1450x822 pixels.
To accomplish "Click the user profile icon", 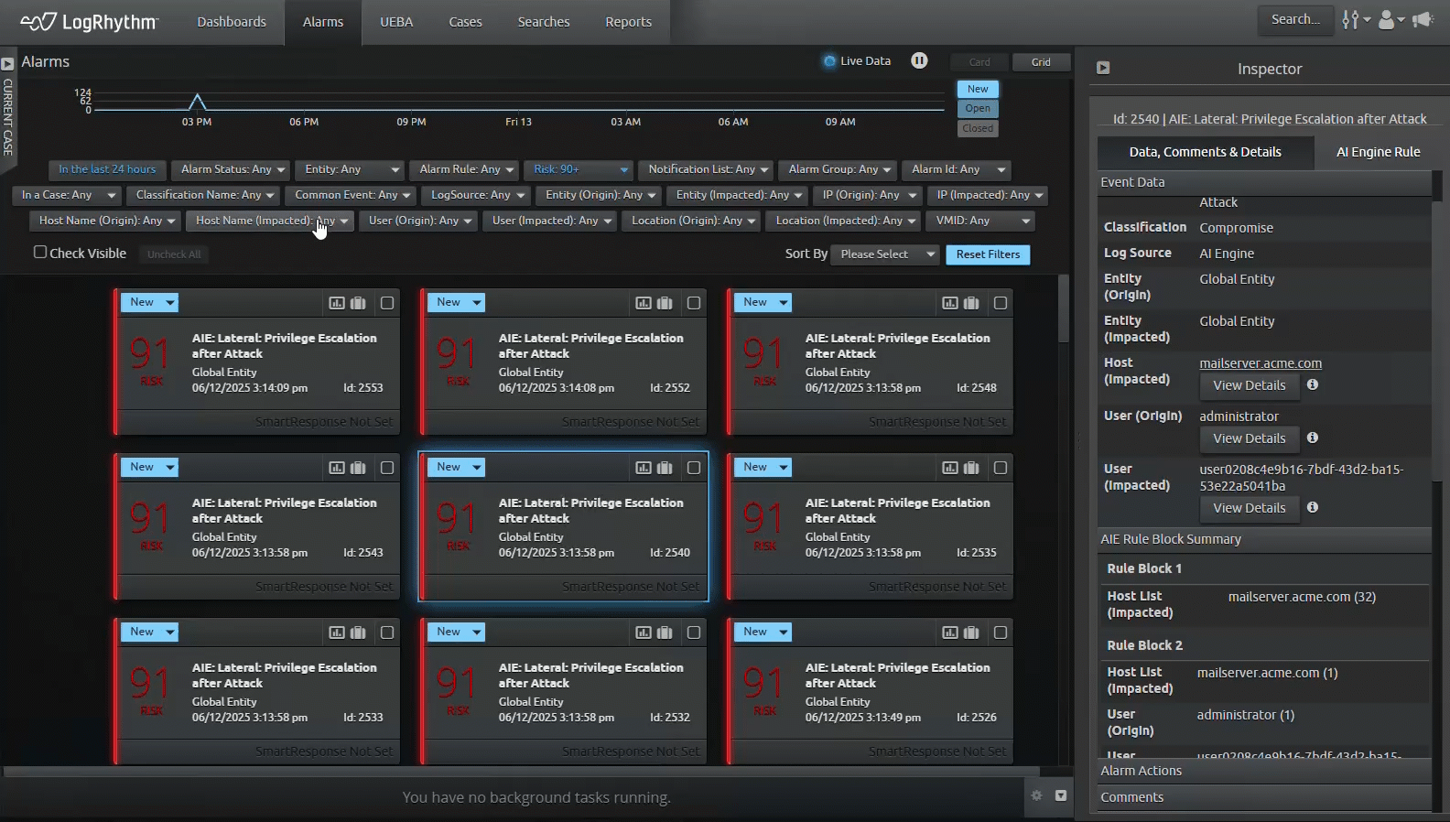I will [x=1387, y=19].
